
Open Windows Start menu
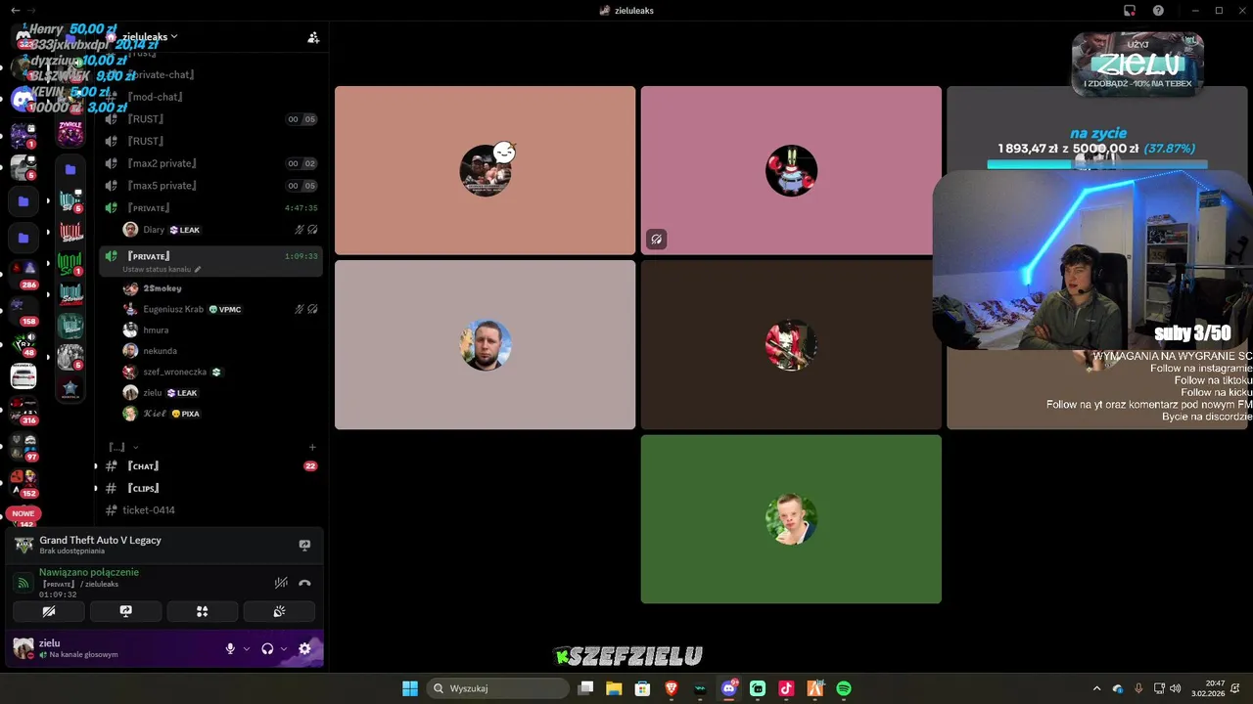[x=410, y=688]
